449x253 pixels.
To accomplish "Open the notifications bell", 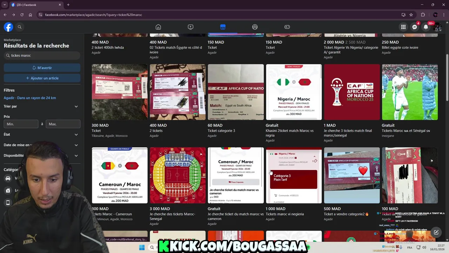I will [426, 27].
